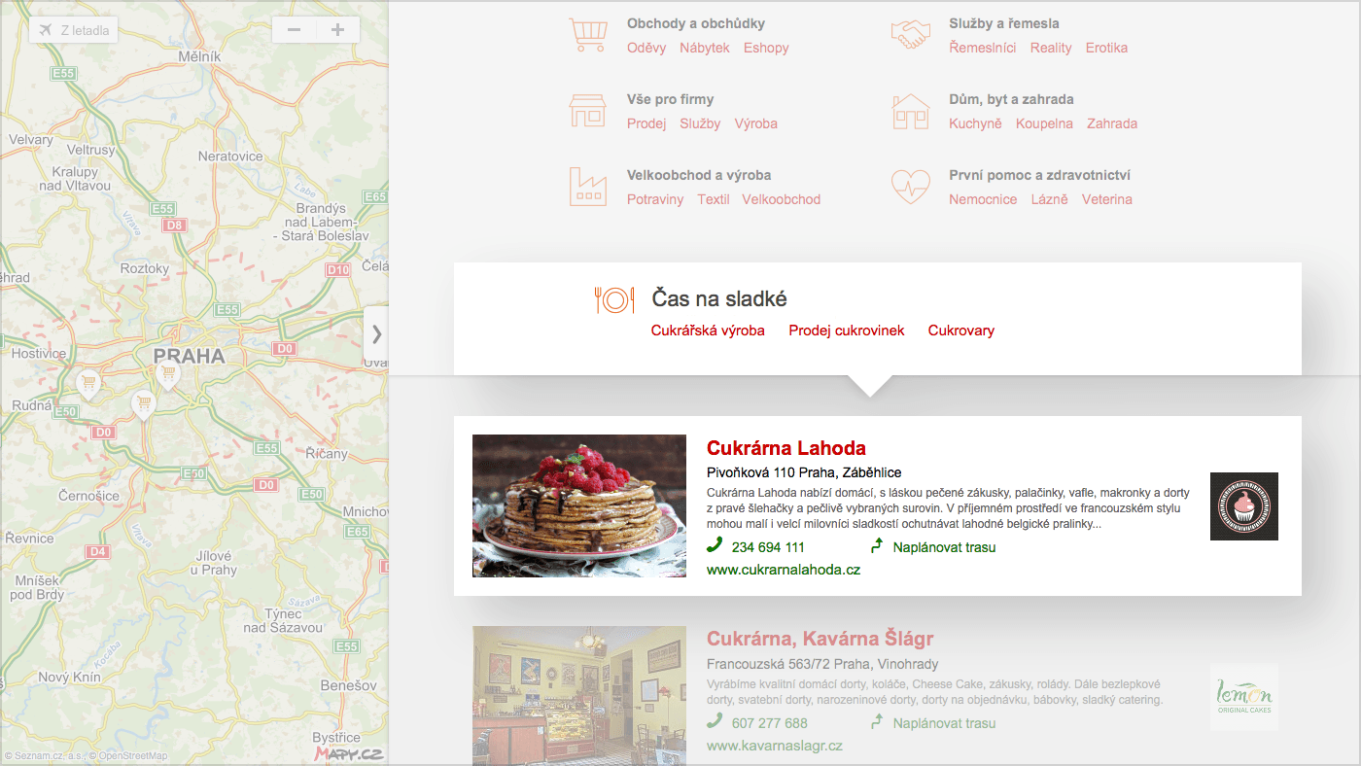
Task: Zoom in the map with plus button
Action: tap(337, 30)
